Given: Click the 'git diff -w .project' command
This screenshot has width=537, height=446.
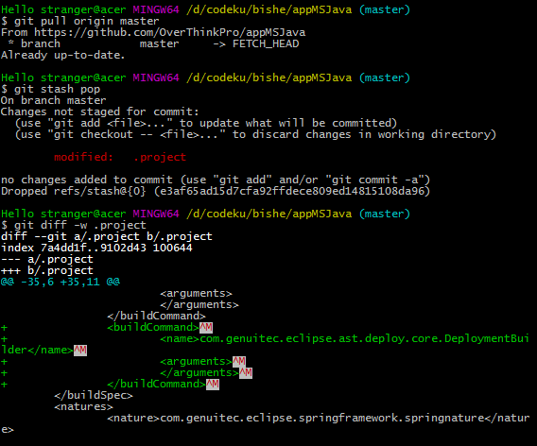Looking at the screenshot, I should 79,225.
